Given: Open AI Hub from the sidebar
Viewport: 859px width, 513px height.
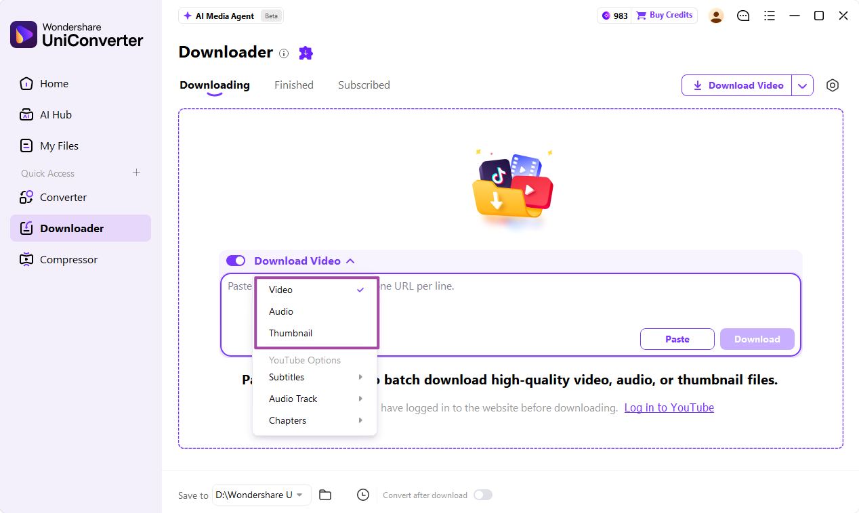Looking at the screenshot, I should 81,115.
